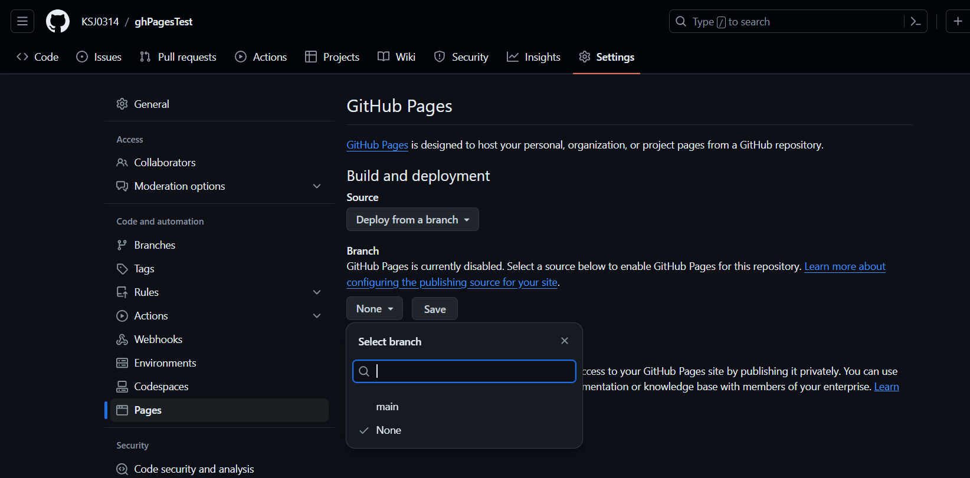Viewport: 970px width, 478px height.
Task: Focus the top search box
Action: (798, 22)
